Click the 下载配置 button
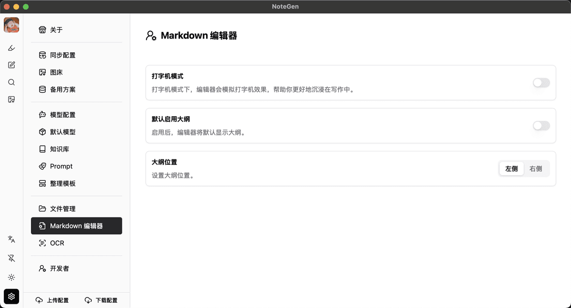Screen dimensions: 571x308 (101, 300)
